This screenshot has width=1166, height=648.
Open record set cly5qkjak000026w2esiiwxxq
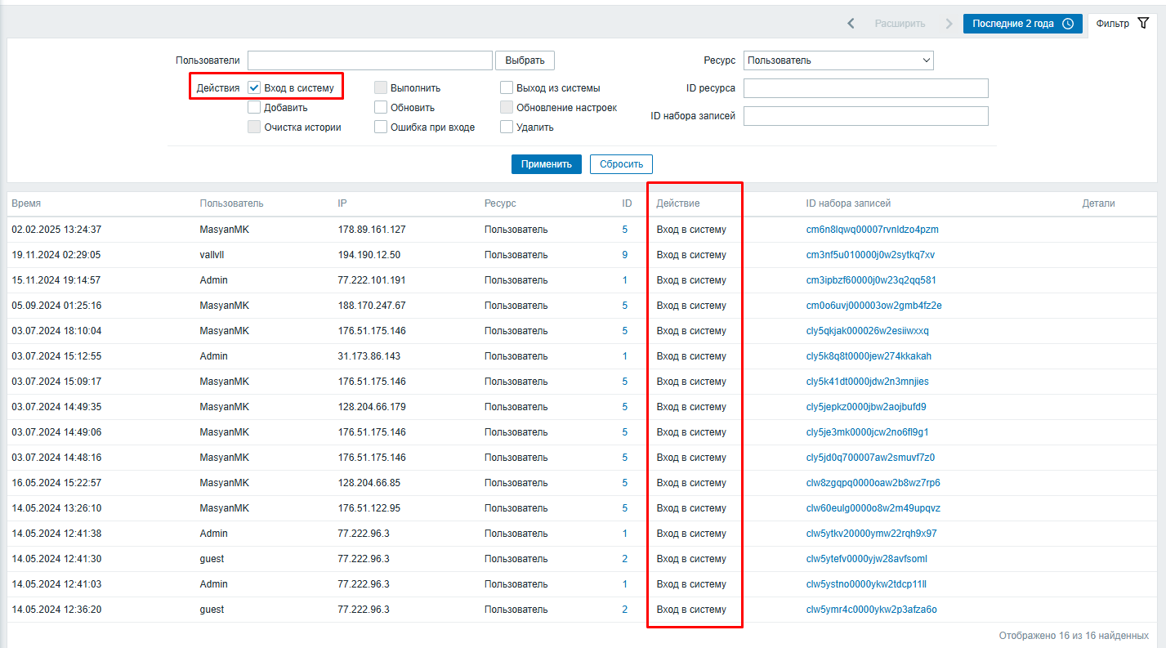point(867,331)
